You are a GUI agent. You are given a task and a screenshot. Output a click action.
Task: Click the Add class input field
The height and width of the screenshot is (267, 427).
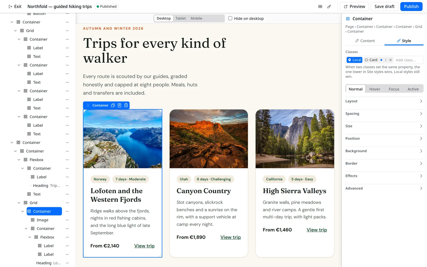[409, 60]
